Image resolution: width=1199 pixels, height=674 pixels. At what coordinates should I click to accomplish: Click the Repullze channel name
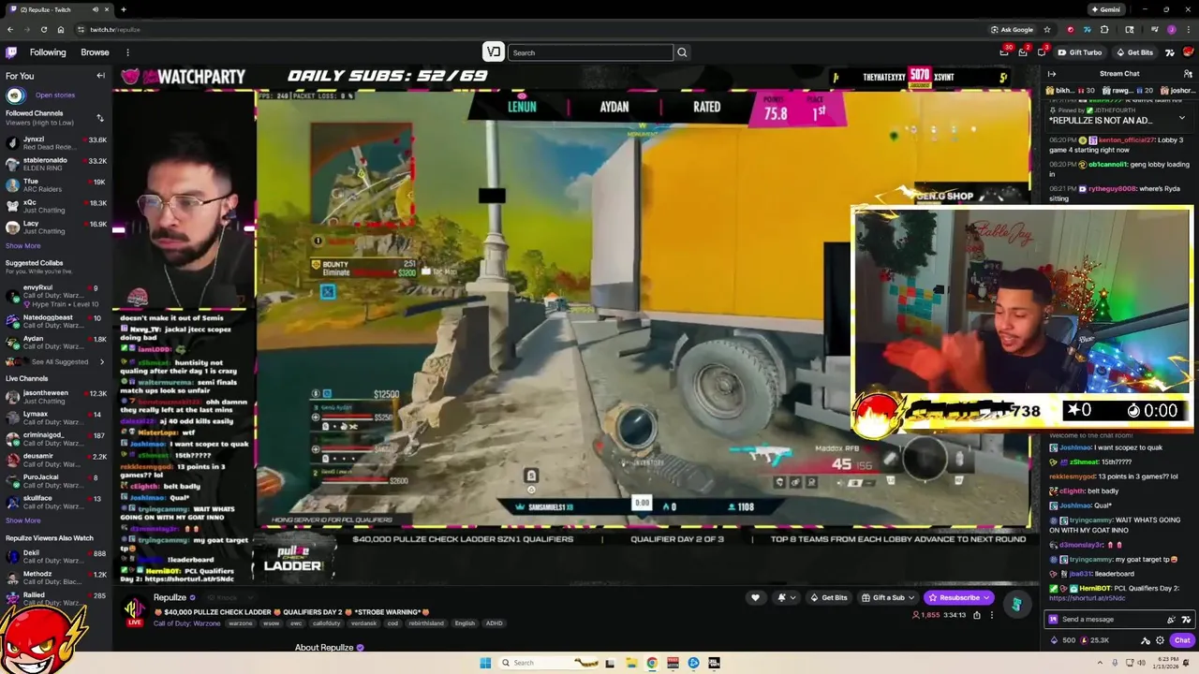170,597
